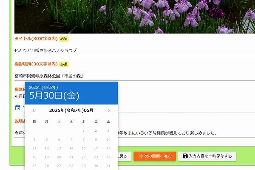
Task: Select day 9 in calendar
Action: (96, 139)
